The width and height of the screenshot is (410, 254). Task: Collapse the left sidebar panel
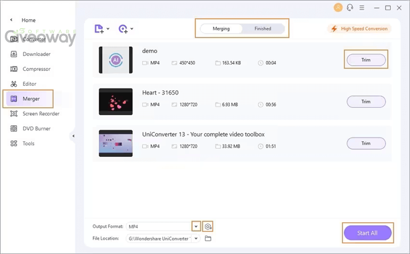click(x=73, y=136)
